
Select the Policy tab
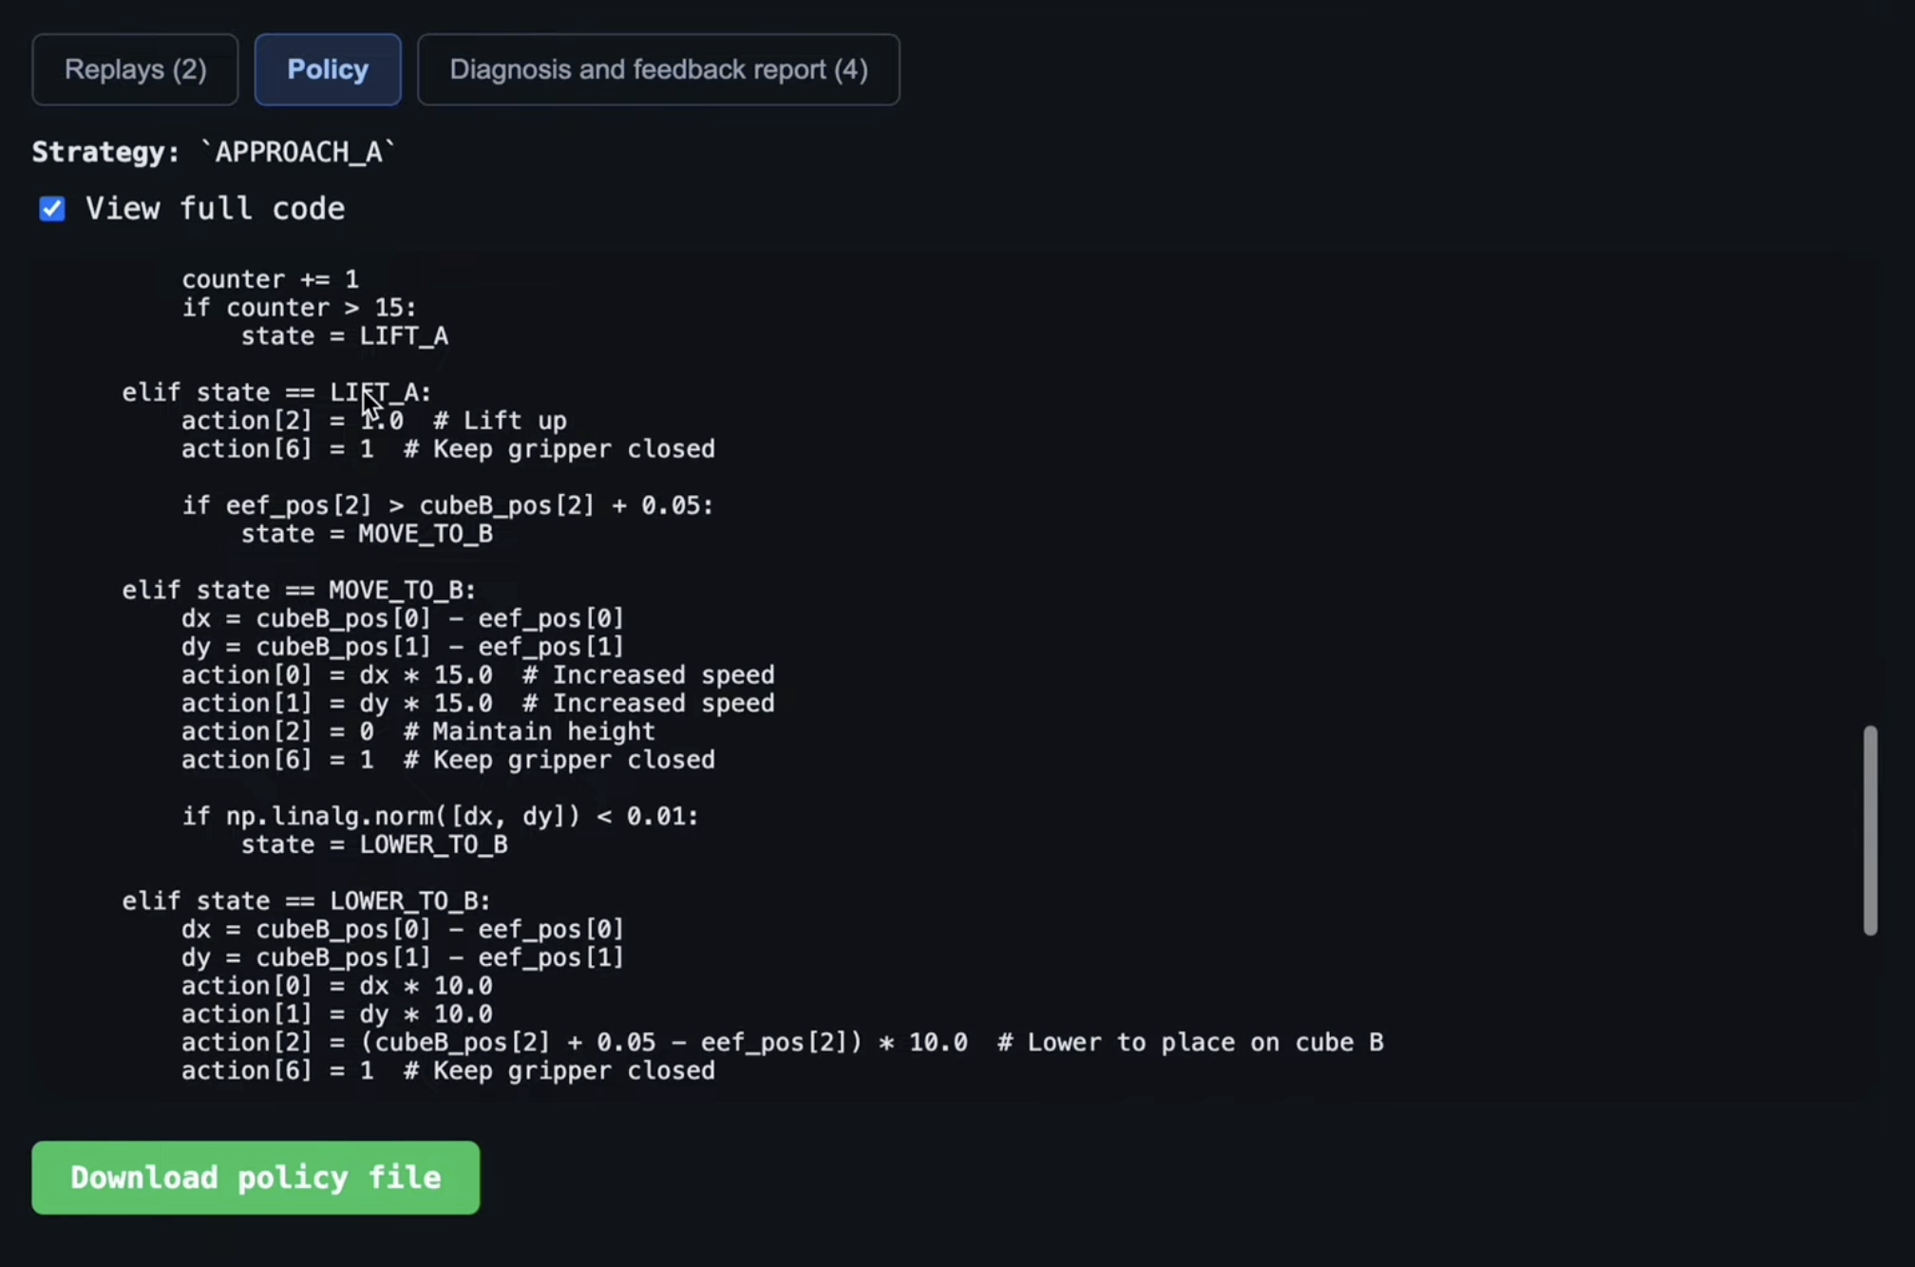328,69
